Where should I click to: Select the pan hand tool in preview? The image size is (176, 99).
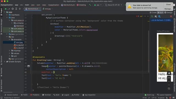point(169,73)
